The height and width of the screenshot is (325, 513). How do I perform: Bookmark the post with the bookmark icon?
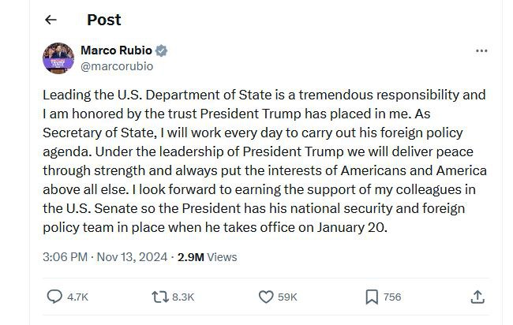tap(372, 297)
